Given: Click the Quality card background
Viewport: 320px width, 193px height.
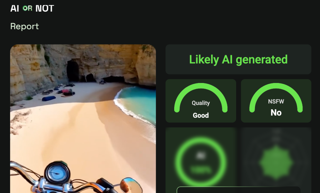Looking at the screenshot, I should point(201,101).
